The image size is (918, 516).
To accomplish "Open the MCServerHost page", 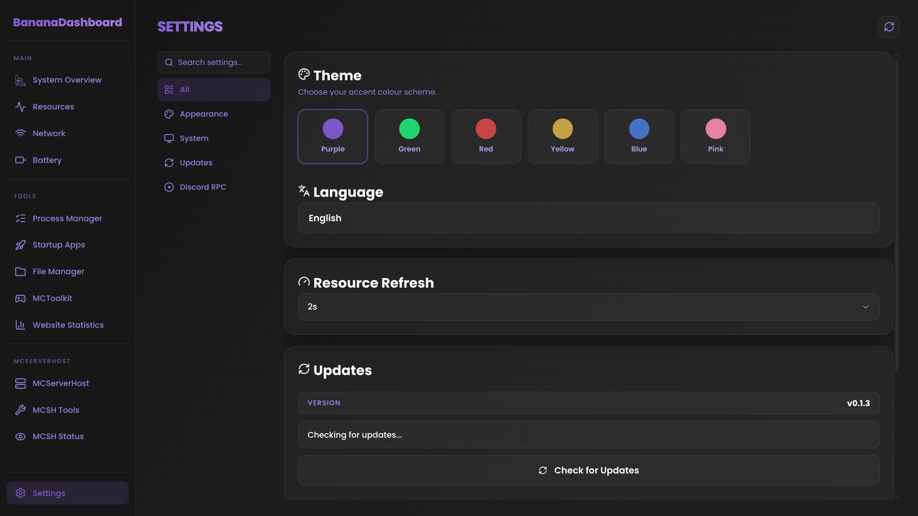I will (67, 383).
